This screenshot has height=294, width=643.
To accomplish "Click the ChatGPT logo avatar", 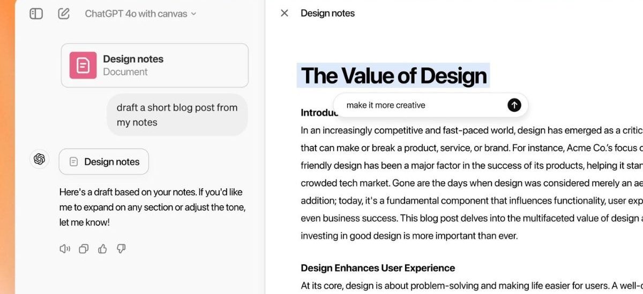I will click(x=39, y=159).
